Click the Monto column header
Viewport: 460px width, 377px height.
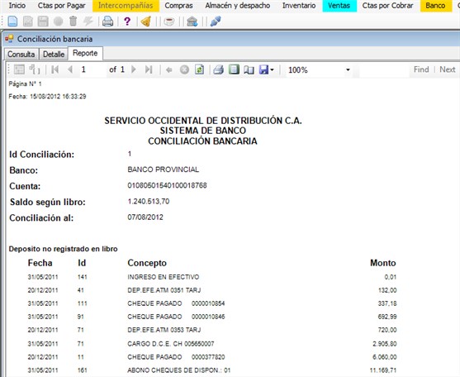[383, 263]
